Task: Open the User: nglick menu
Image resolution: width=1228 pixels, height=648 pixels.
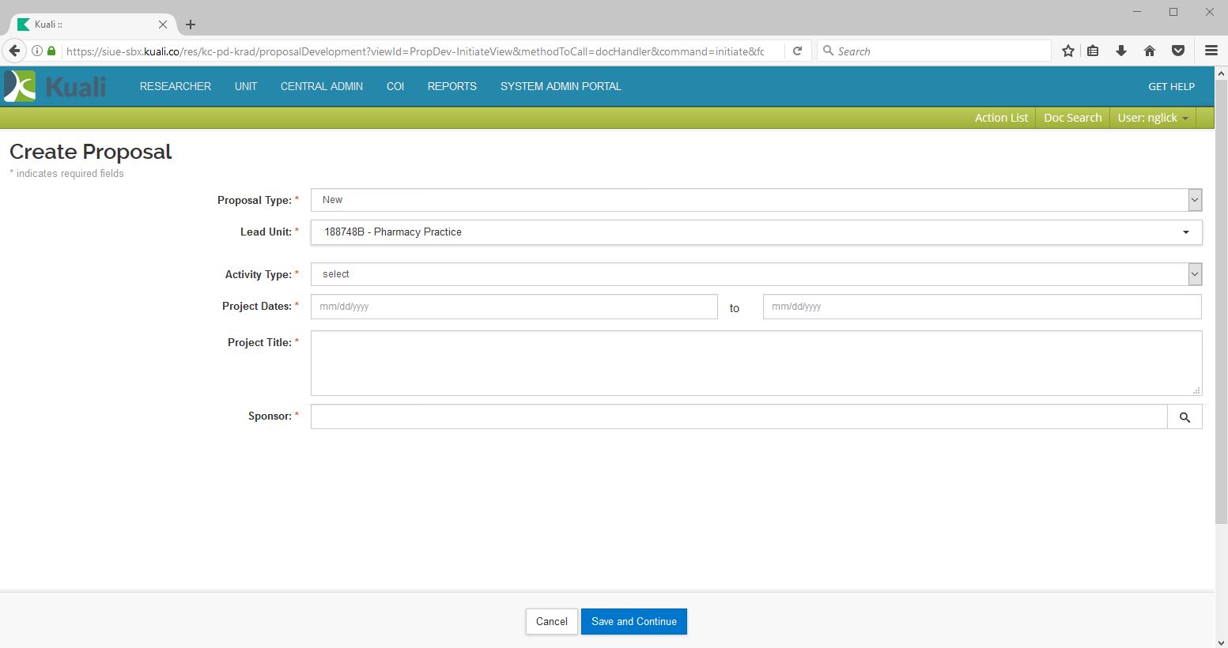Action: [x=1152, y=118]
